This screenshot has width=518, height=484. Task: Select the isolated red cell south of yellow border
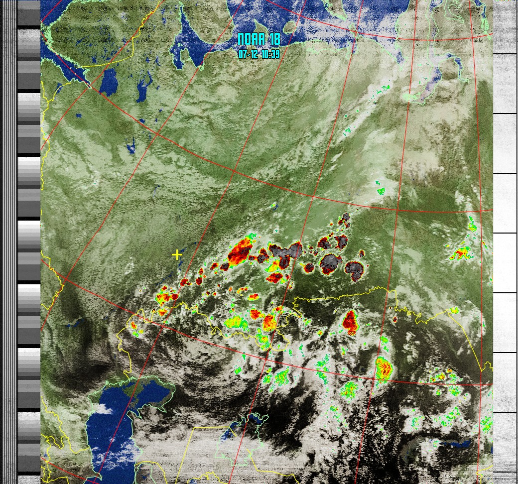[x=351, y=322]
